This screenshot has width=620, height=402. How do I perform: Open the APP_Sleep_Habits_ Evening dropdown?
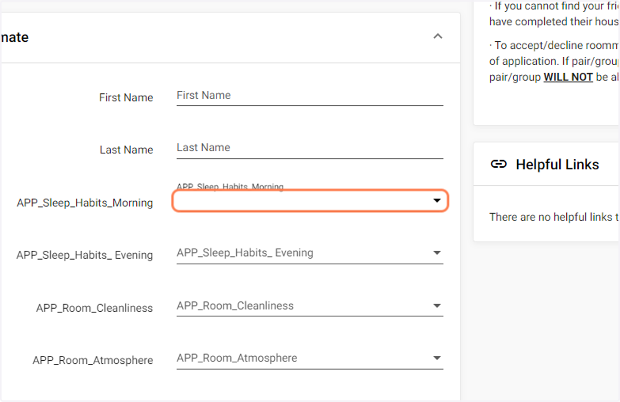click(x=309, y=253)
